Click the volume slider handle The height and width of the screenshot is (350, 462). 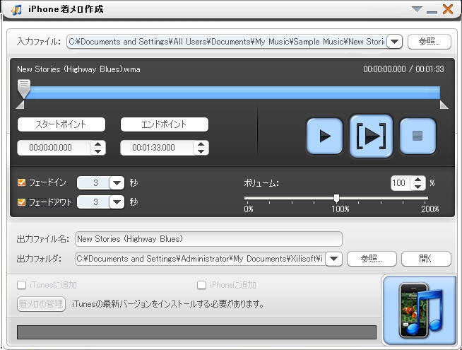click(x=336, y=199)
